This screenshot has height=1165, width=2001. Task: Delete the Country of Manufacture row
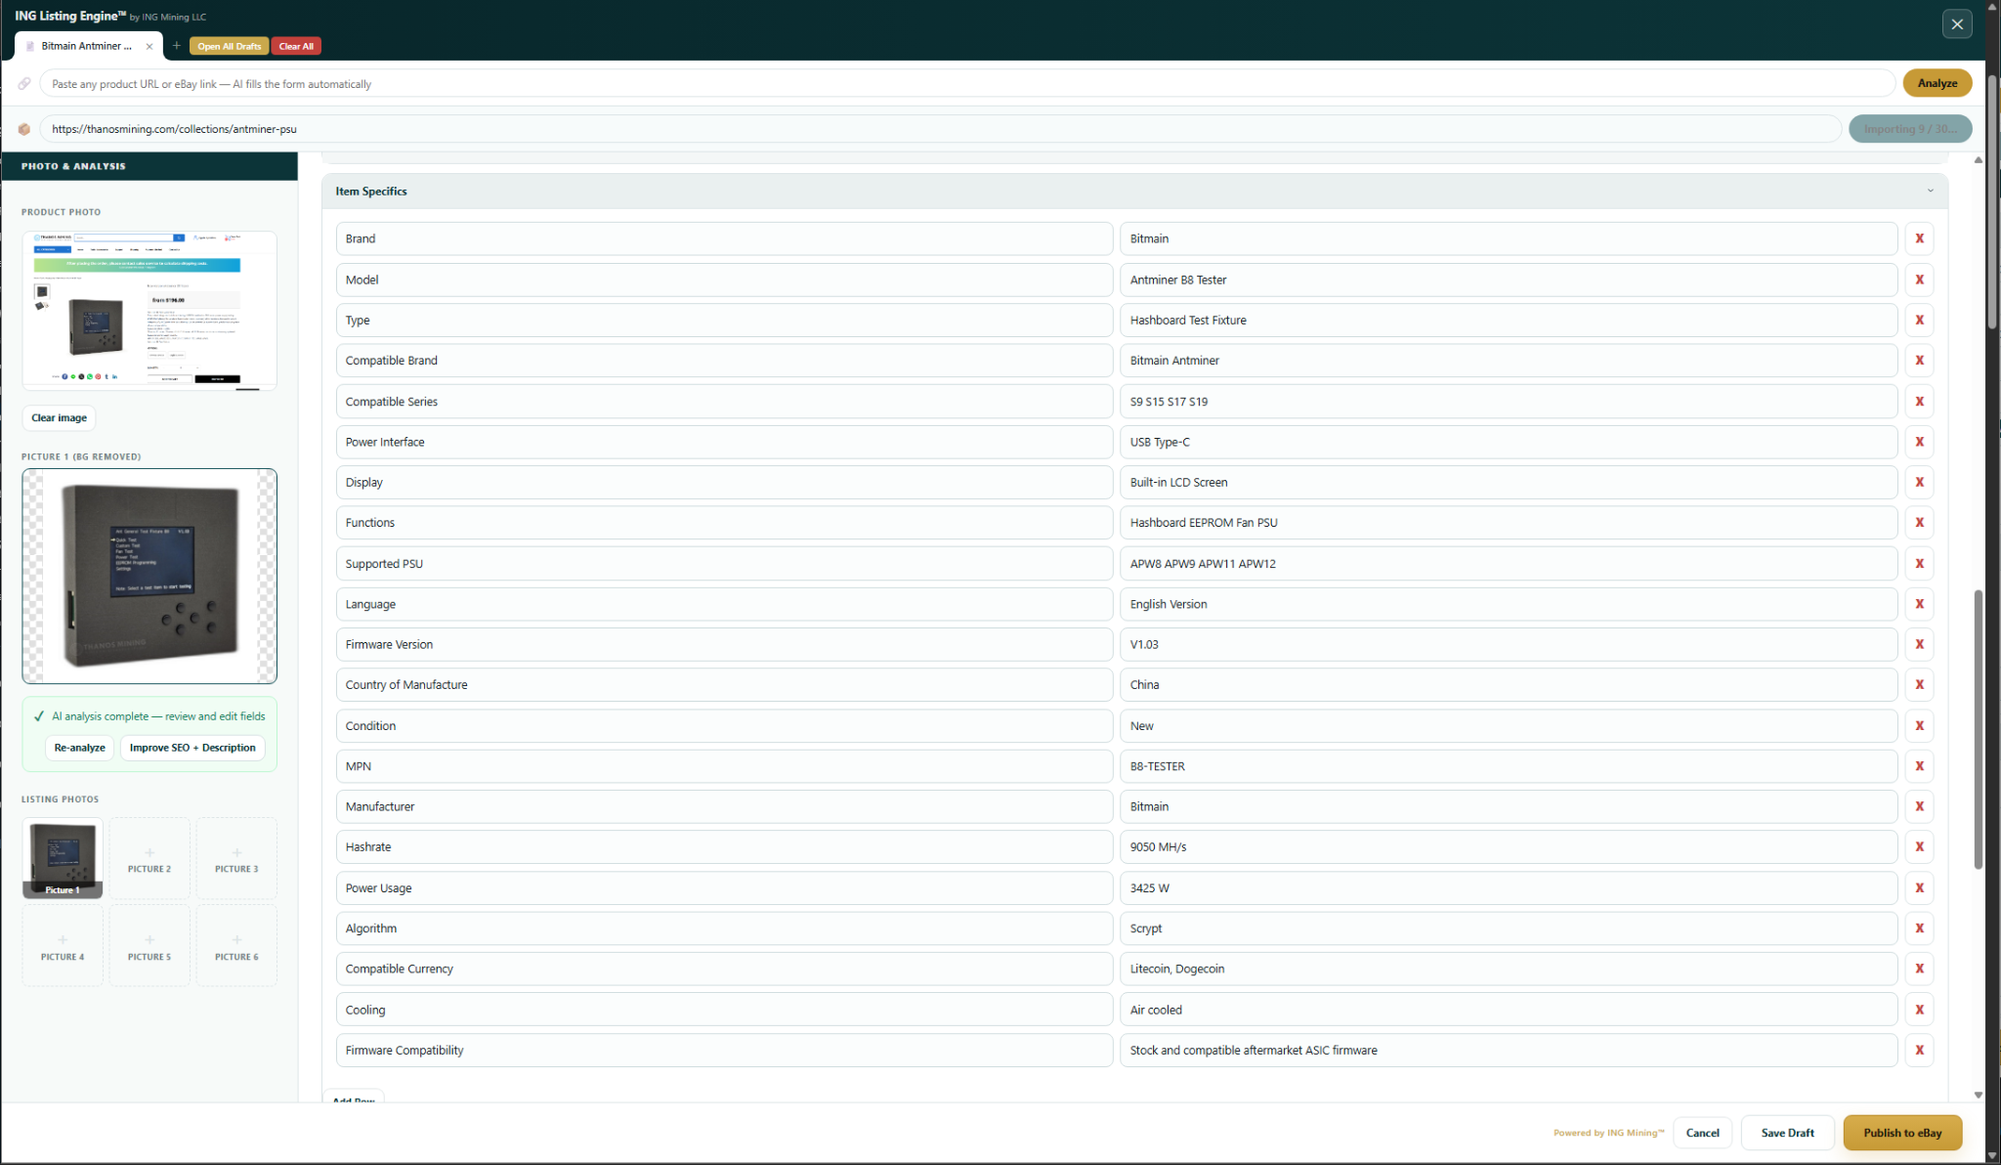click(1919, 685)
